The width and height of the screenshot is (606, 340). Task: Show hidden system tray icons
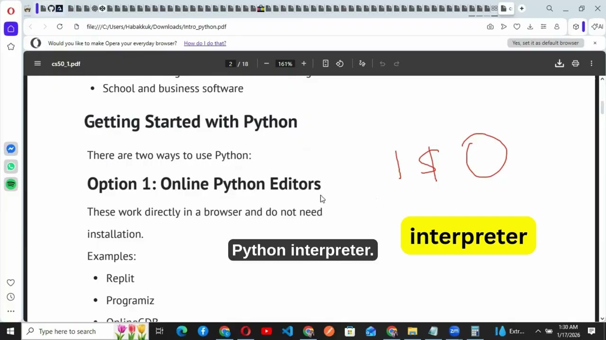click(x=538, y=331)
